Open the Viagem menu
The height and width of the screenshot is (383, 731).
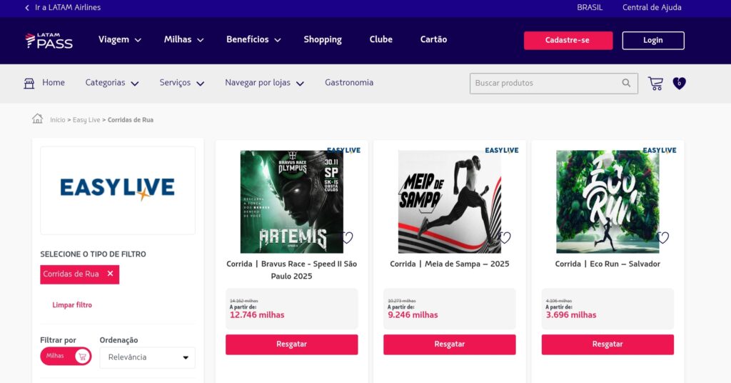point(120,40)
